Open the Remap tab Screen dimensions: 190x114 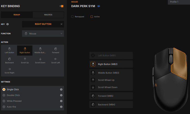click(x=17, y=15)
